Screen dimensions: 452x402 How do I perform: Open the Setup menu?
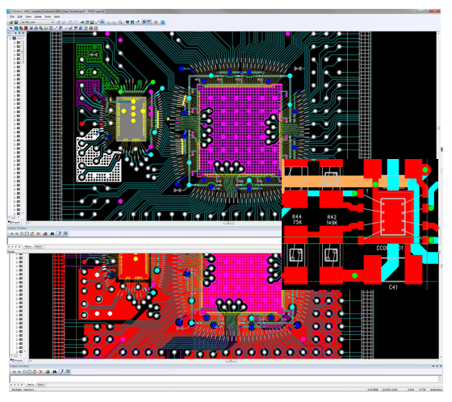38,17
